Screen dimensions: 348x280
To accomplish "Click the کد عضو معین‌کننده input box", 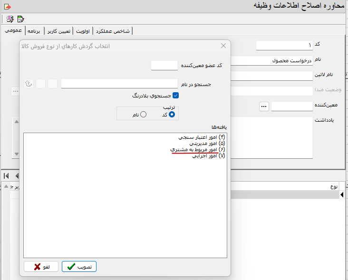I will pos(164,66).
